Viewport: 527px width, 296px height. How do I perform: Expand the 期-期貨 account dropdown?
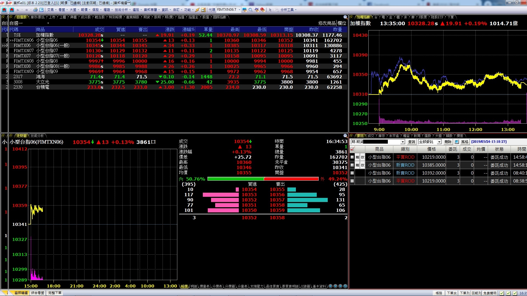(403, 142)
